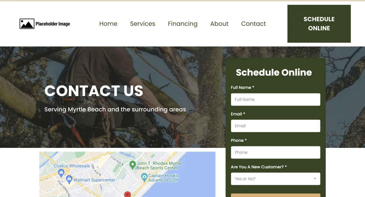Go to the Services page
This screenshot has height=197, width=365.
coord(143,24)
